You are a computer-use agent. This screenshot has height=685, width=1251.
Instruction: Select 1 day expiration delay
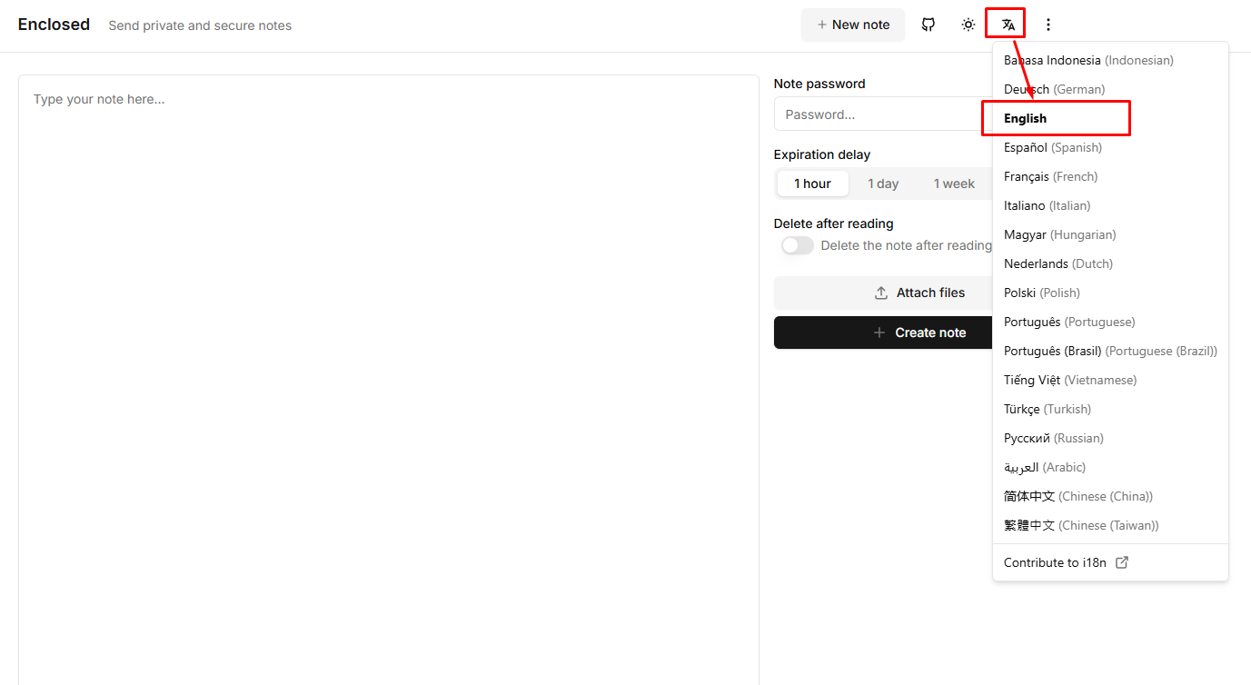[883, 184]
